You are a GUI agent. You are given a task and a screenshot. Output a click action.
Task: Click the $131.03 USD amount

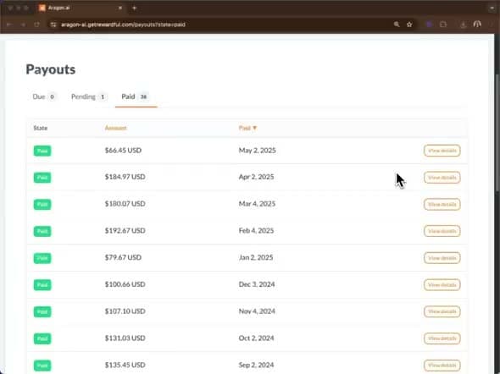[x=125, y=338]
